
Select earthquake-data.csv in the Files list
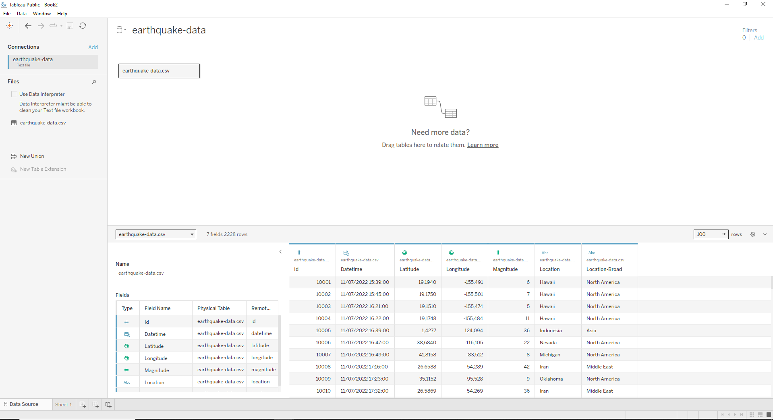coord(43,123)
